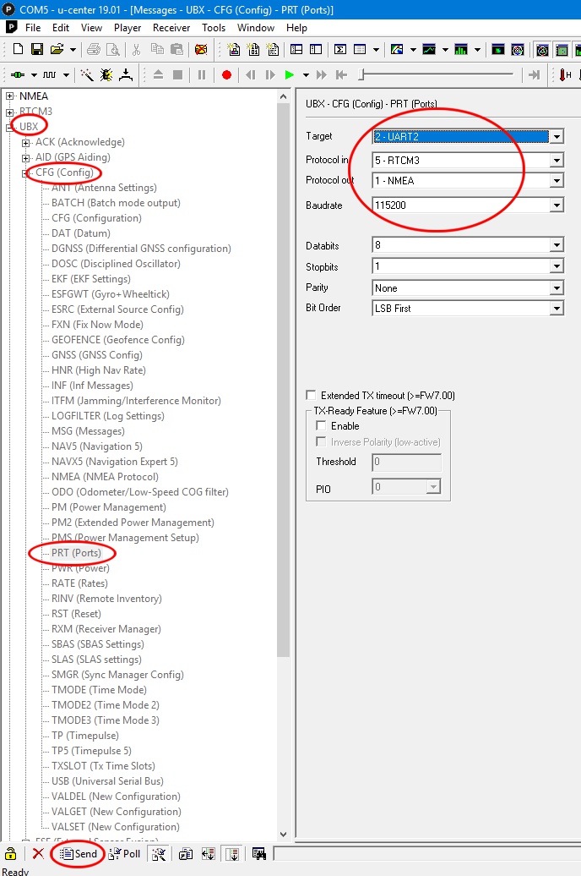Click the message tree vertical scrollbar

(284, 380)
